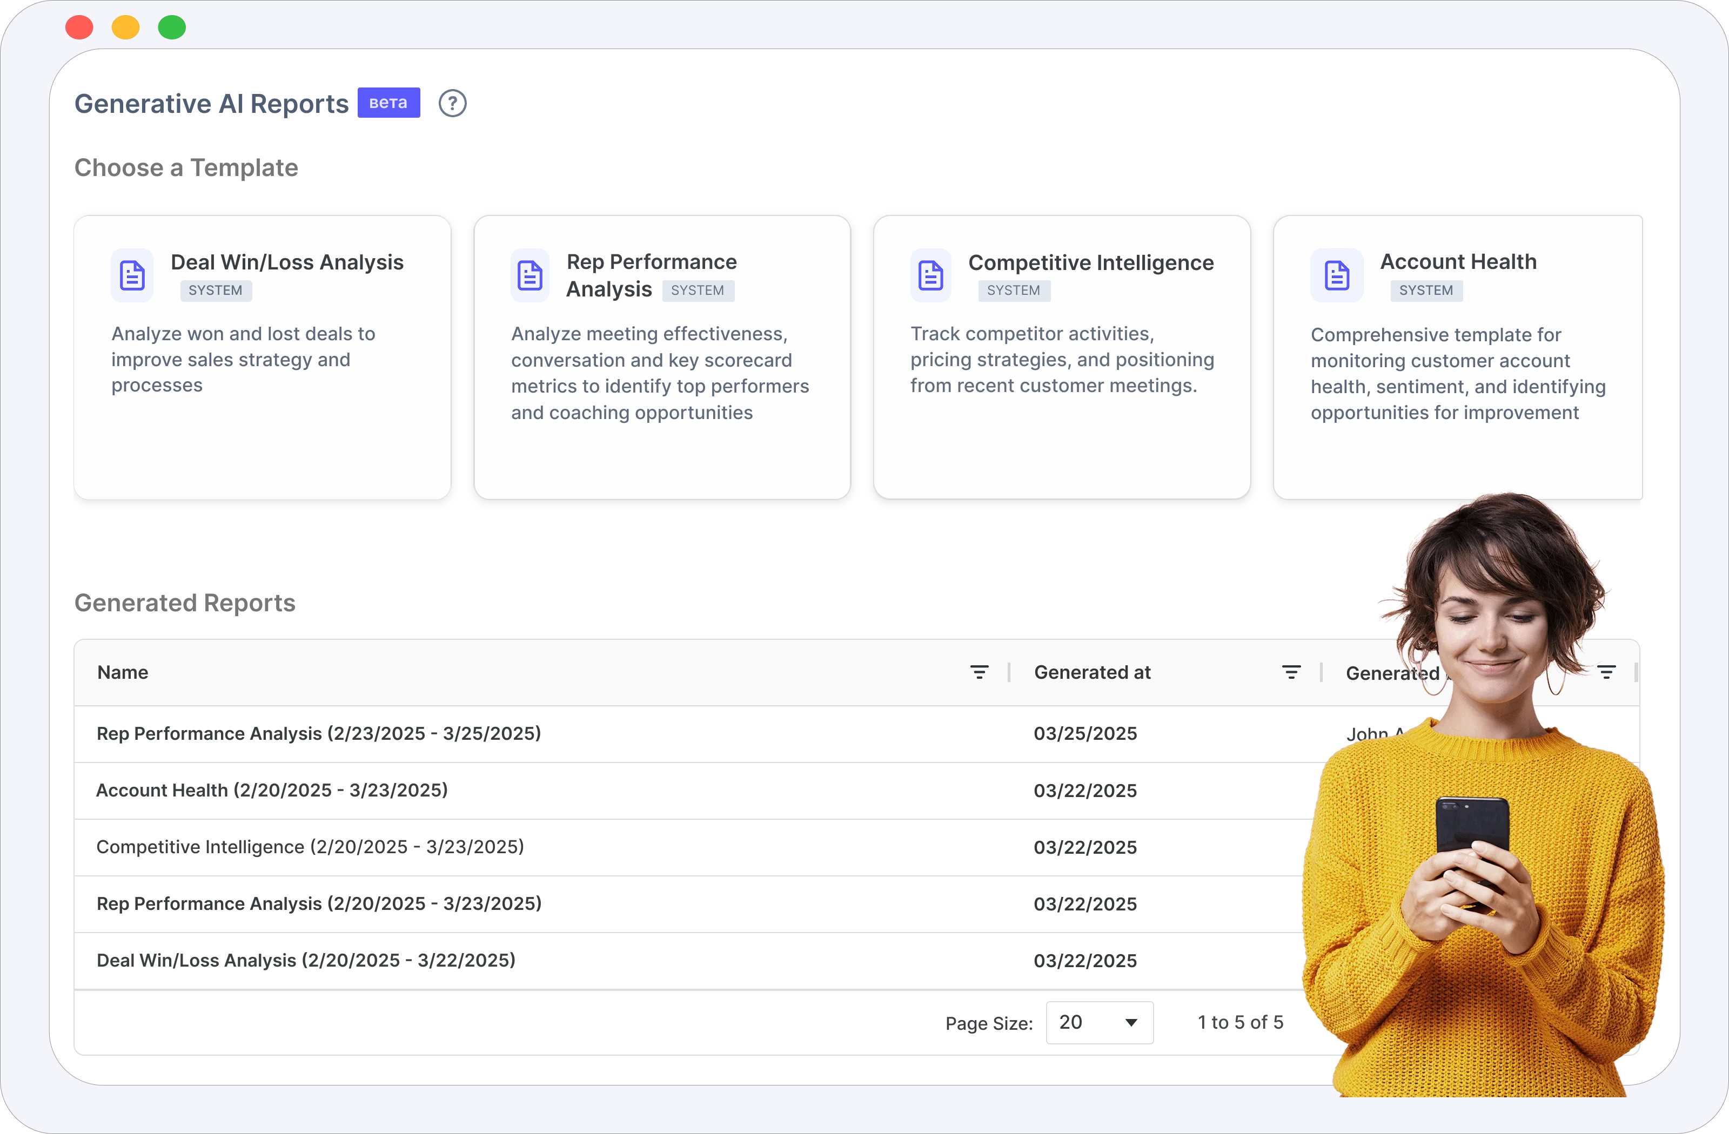Select the Competitive Intelligence template title
This screenshot has width=1729, height=1134.
click(x=1090, y=262)
